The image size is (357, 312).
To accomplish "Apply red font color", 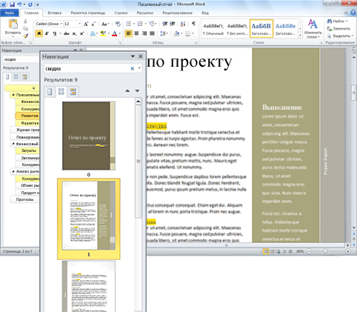I will pos(114,33).
